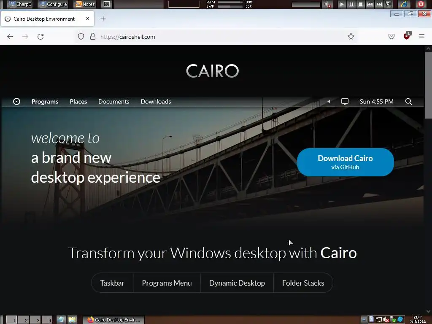The image size is (432, 324).
Task: Switch to virtual desktop 1
Action: (11, 320)
